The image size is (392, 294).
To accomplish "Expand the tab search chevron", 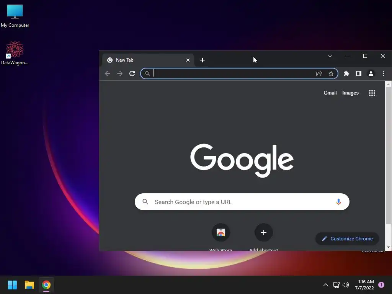I will [x=330, y=56].
